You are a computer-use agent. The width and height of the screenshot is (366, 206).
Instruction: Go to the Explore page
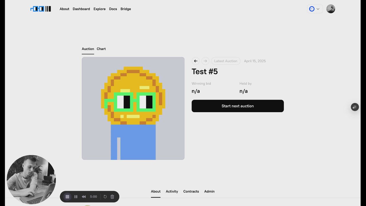[100, 9]
